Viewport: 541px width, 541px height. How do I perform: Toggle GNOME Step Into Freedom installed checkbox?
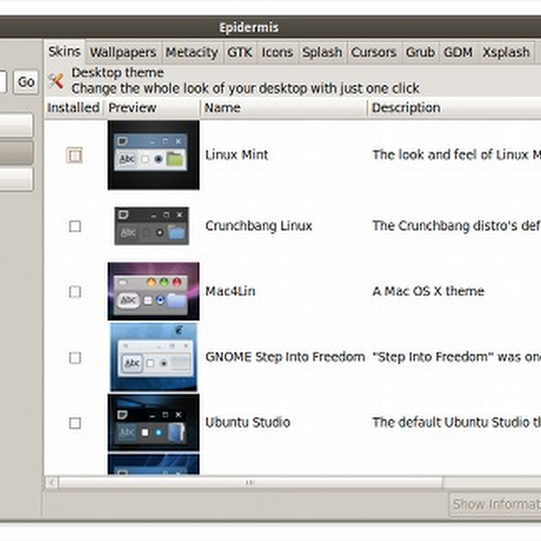coord(75,358)
